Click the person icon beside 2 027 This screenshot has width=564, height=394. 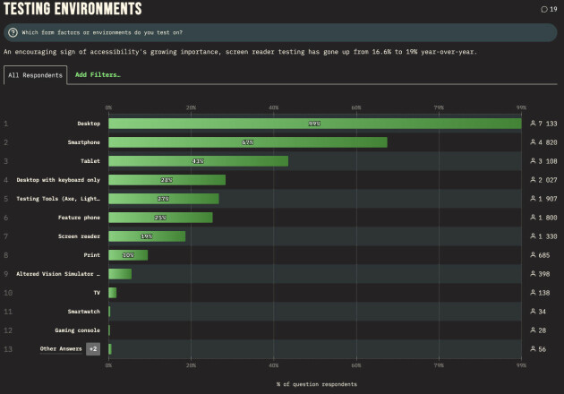533,180
